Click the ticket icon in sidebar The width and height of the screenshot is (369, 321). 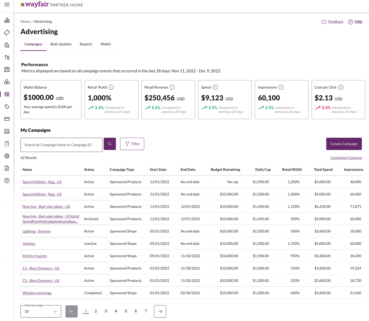click(7, 33)
